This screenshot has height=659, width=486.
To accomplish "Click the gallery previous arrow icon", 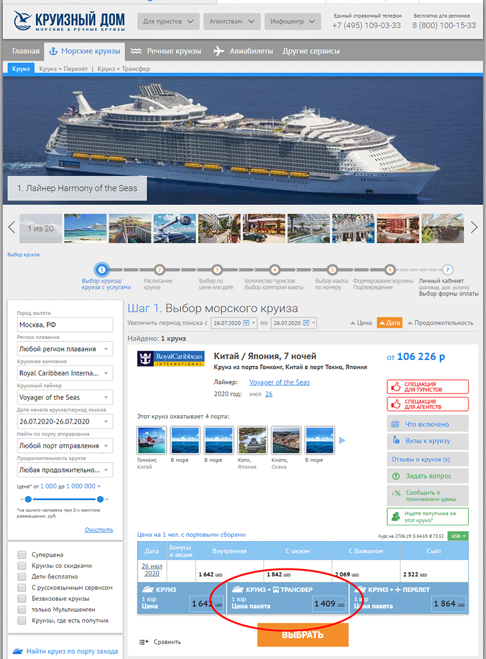I will pyautogui.click(x=12, y=228).
